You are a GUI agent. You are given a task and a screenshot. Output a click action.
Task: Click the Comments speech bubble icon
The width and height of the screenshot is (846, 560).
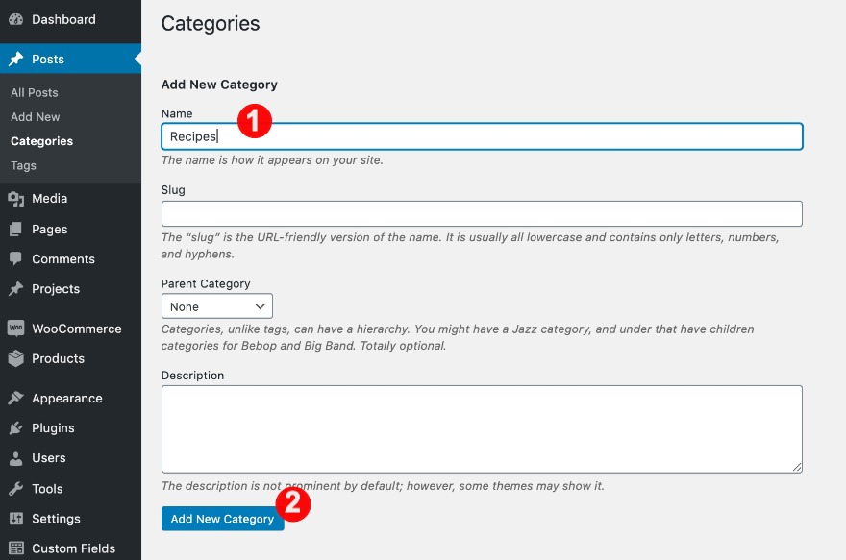tap(16, 259)
